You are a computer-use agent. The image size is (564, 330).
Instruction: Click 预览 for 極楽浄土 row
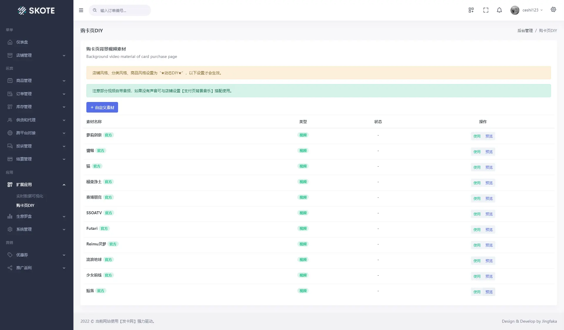pyautogui.click(x=489, y=183)
